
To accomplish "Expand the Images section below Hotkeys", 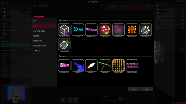I will (x=1, y=38).
